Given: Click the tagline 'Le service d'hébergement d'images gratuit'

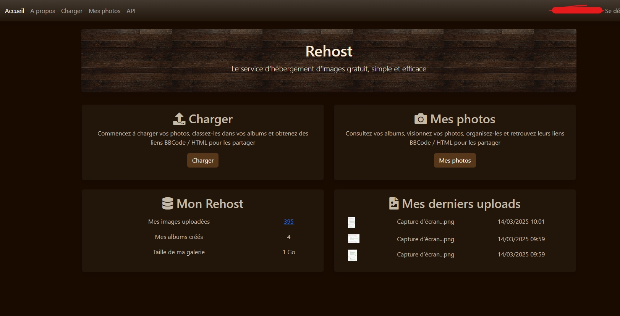Looking at the screenshot, I should tap(329, 69).
